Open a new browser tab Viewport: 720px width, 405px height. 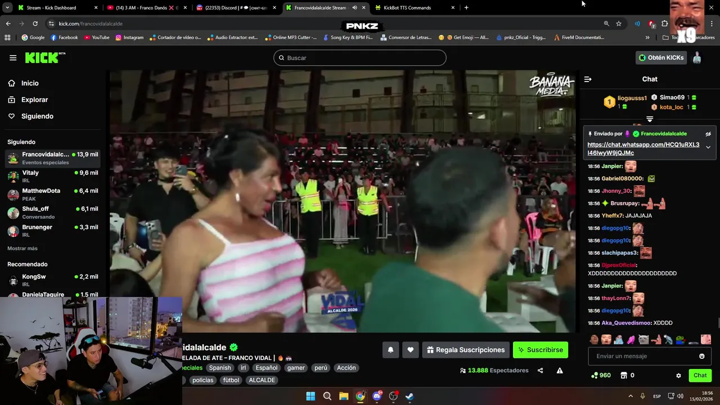(x=466, y=8)
